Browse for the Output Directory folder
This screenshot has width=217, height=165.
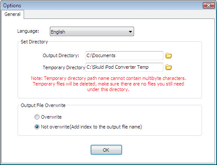168,55
